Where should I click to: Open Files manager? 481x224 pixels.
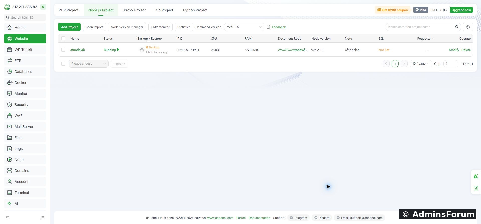(25, 138)
